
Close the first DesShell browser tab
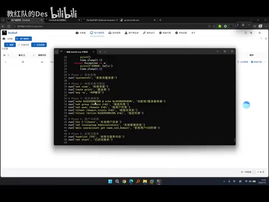(x=41, y=20)
